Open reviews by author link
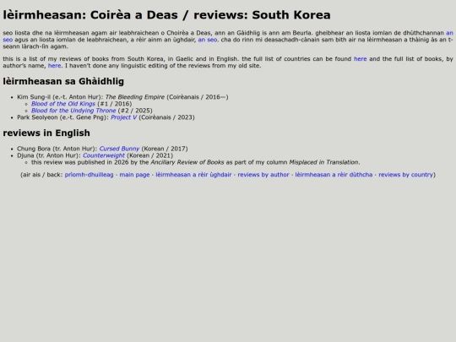456x342 pixels. click(263, 175)
